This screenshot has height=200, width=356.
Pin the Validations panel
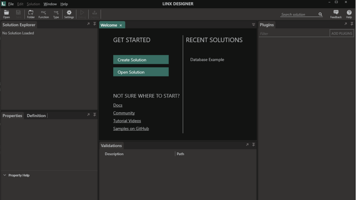[254, 145]
